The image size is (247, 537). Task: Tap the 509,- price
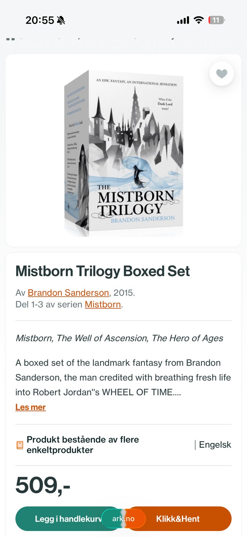[x=43, y=485]
